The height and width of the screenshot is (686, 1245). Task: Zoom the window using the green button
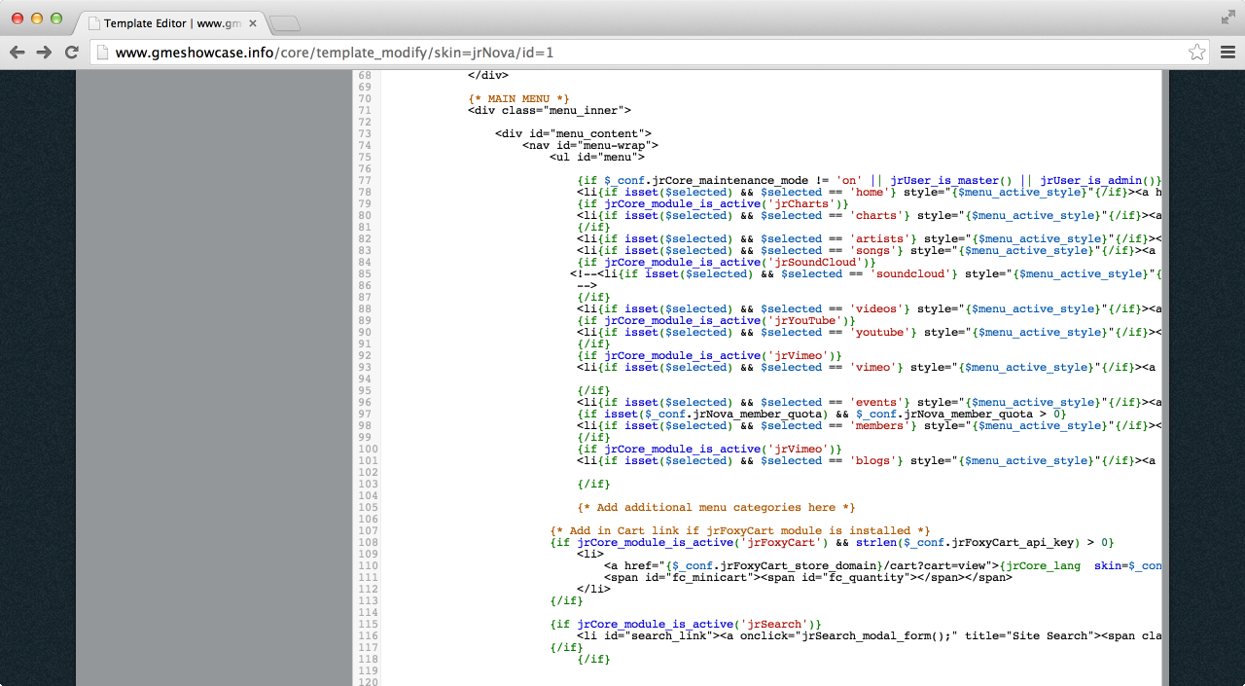pyautogui.click(x=56, y=18)
